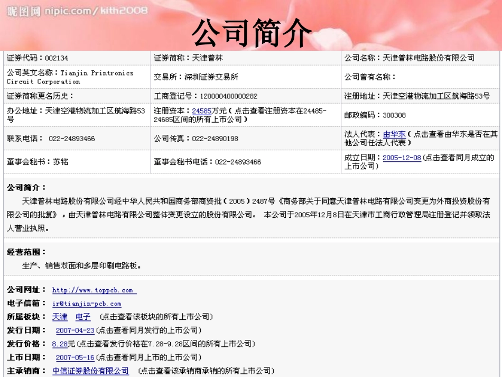
Task: Click postal code 300308
Action: [x=394, y=115]
